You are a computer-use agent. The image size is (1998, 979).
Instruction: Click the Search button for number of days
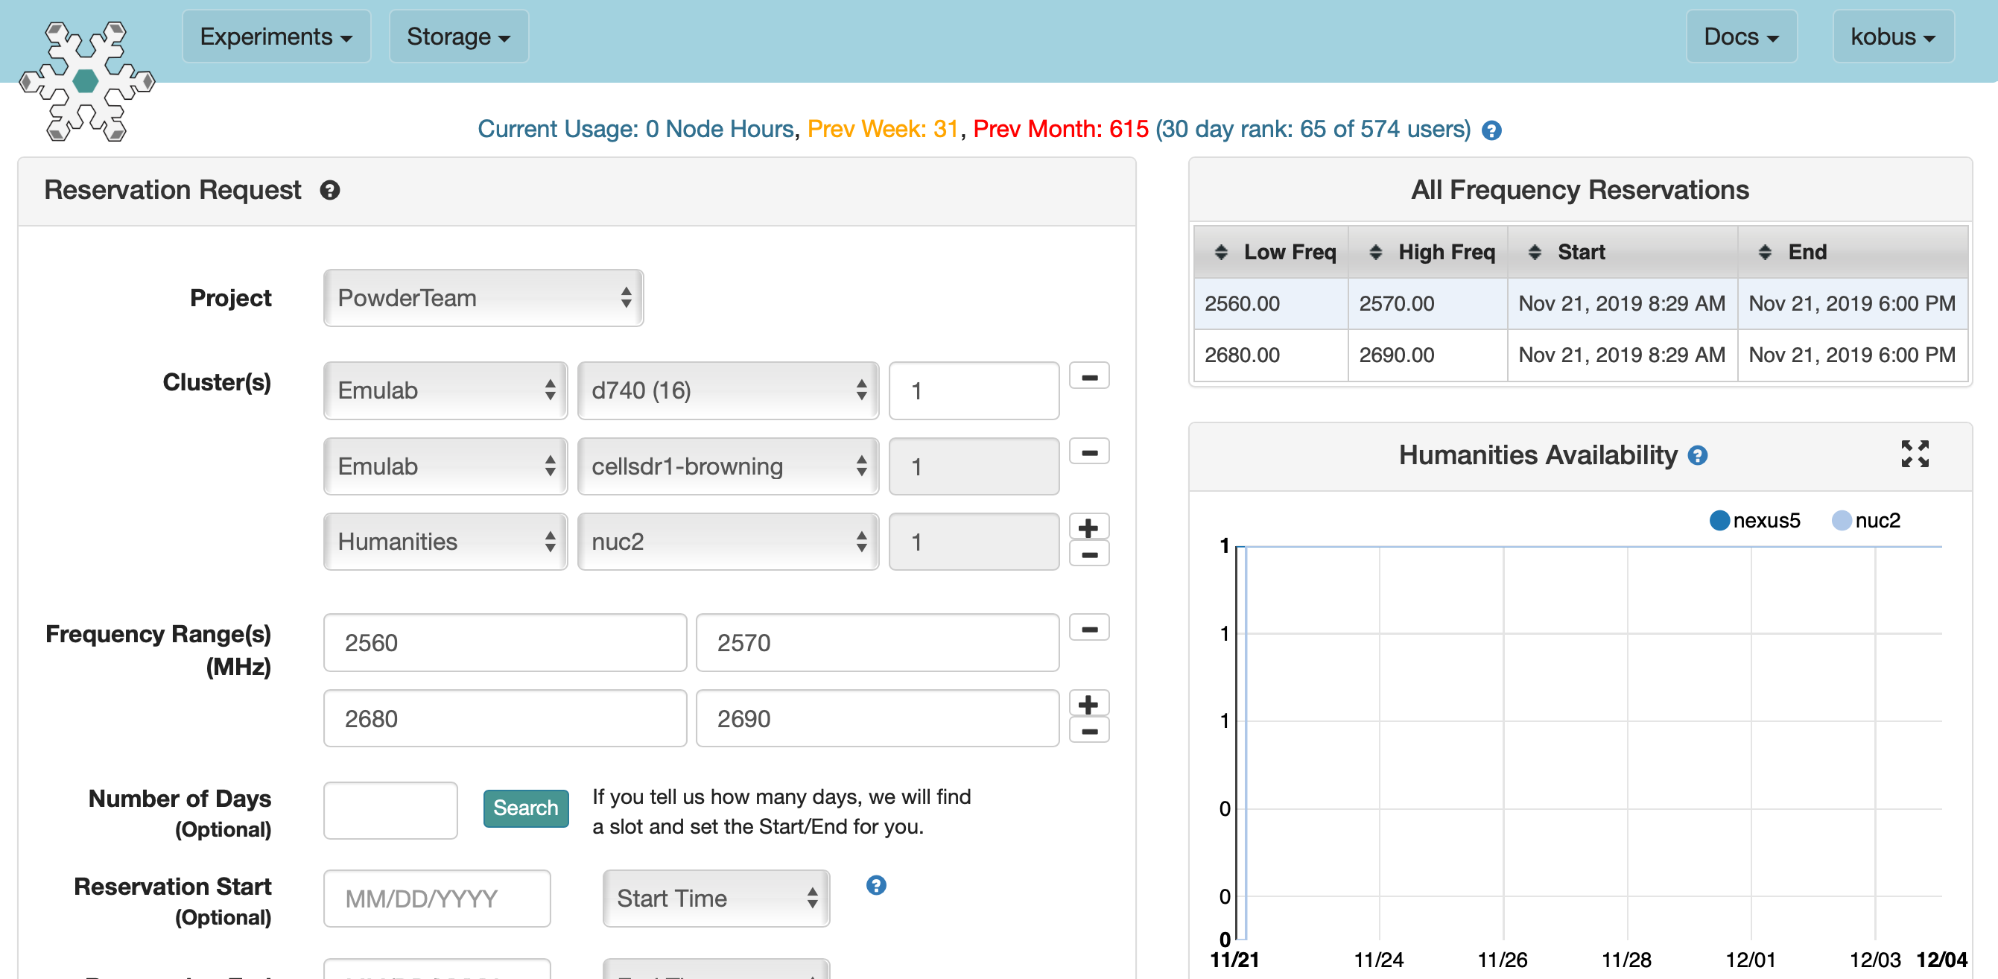click(x=524, y=809)
